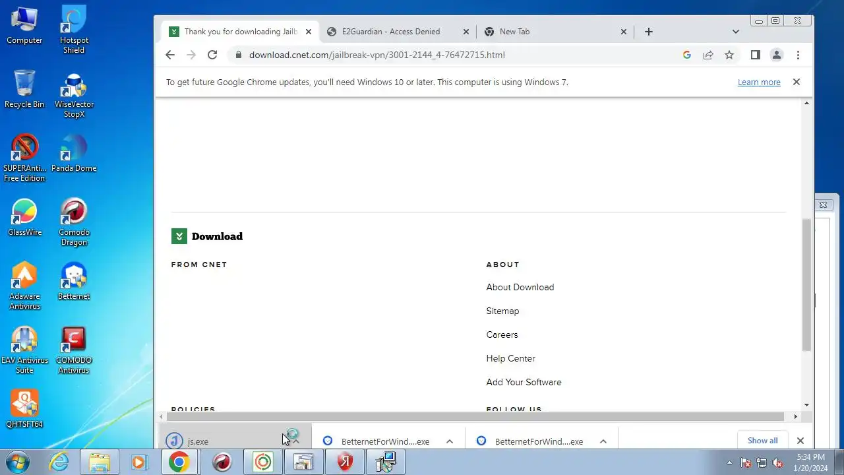Launch Betternet desktop shortcut
This screenshot has height=475, width=844.
[x=74, y=282]
